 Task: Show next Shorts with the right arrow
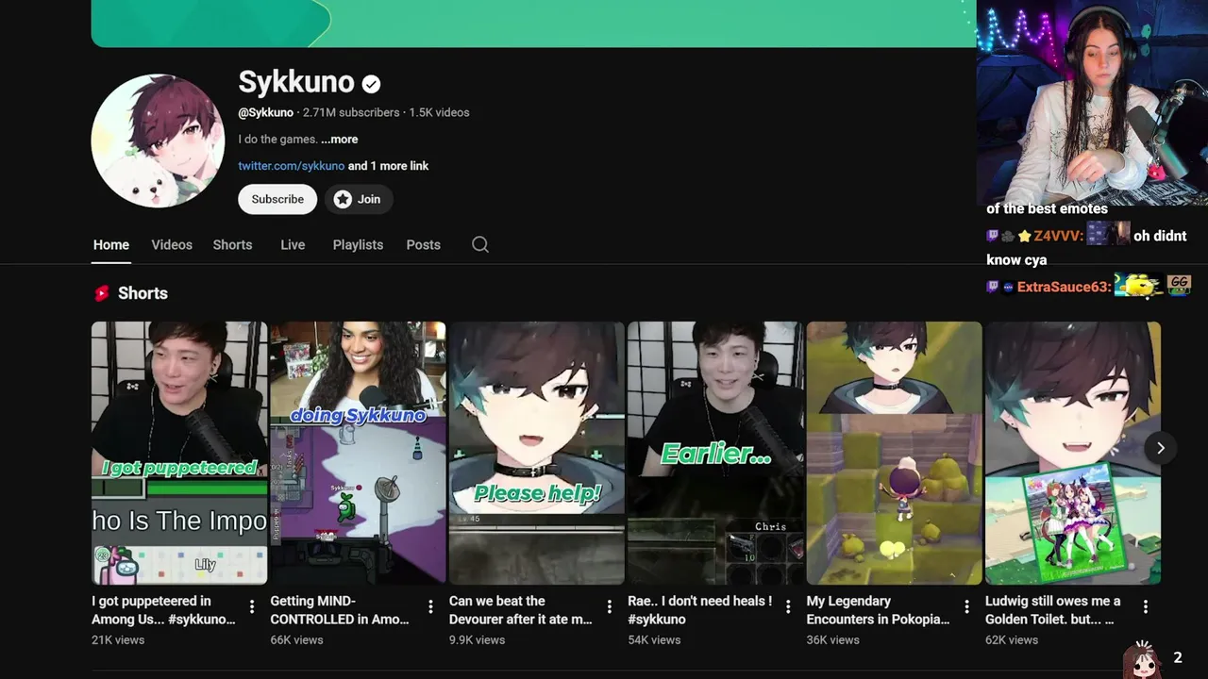click(x=1161, y=448)
